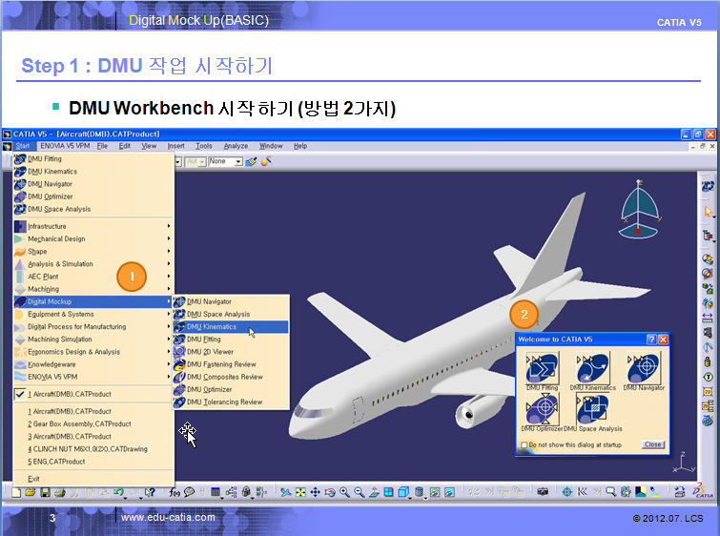Choose DMU Space Analysis workbench icon
This screenshot has height=536, width=720.
(x=592, y=410)
